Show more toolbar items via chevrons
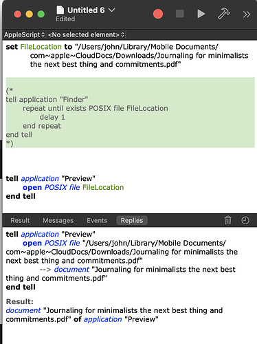Screen dimensions: 257x344 coord(247,14)
